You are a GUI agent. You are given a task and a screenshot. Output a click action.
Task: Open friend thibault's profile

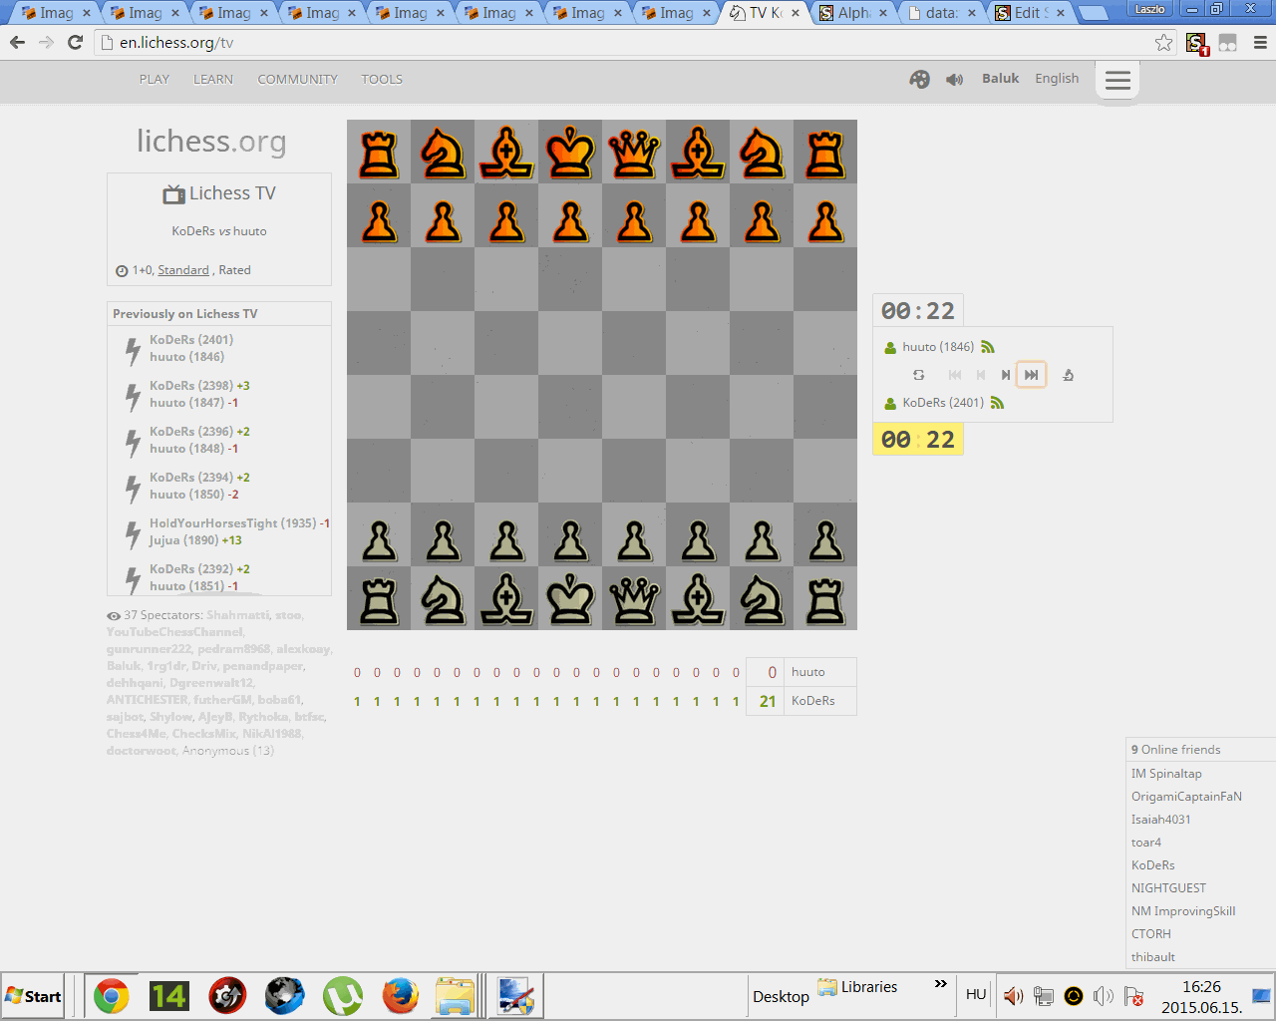point(1153,957)
